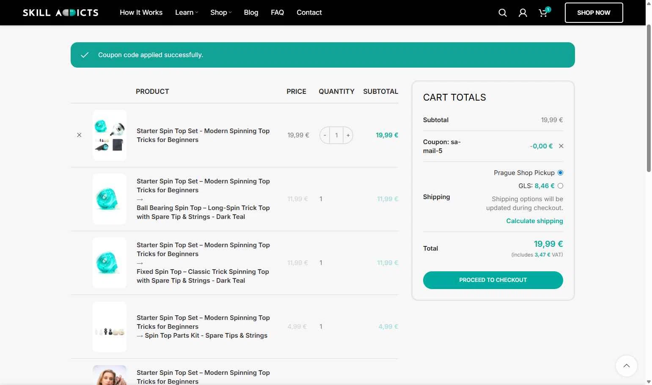Click the quantity input field
Screen dimensions: 652x385
click(x=336, y=135)
